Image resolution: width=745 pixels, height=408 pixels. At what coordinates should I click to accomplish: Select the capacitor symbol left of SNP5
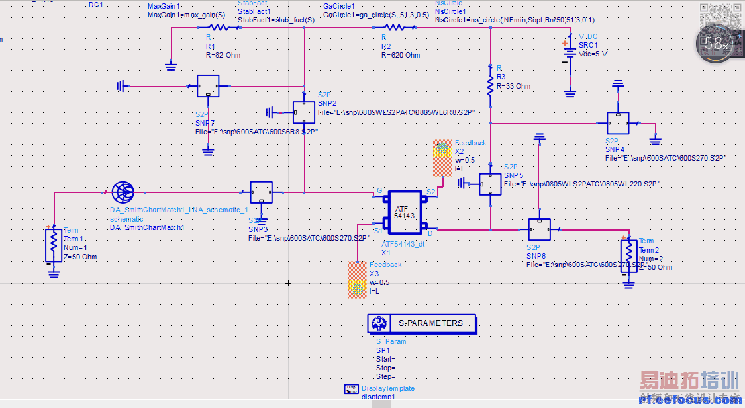462,183
